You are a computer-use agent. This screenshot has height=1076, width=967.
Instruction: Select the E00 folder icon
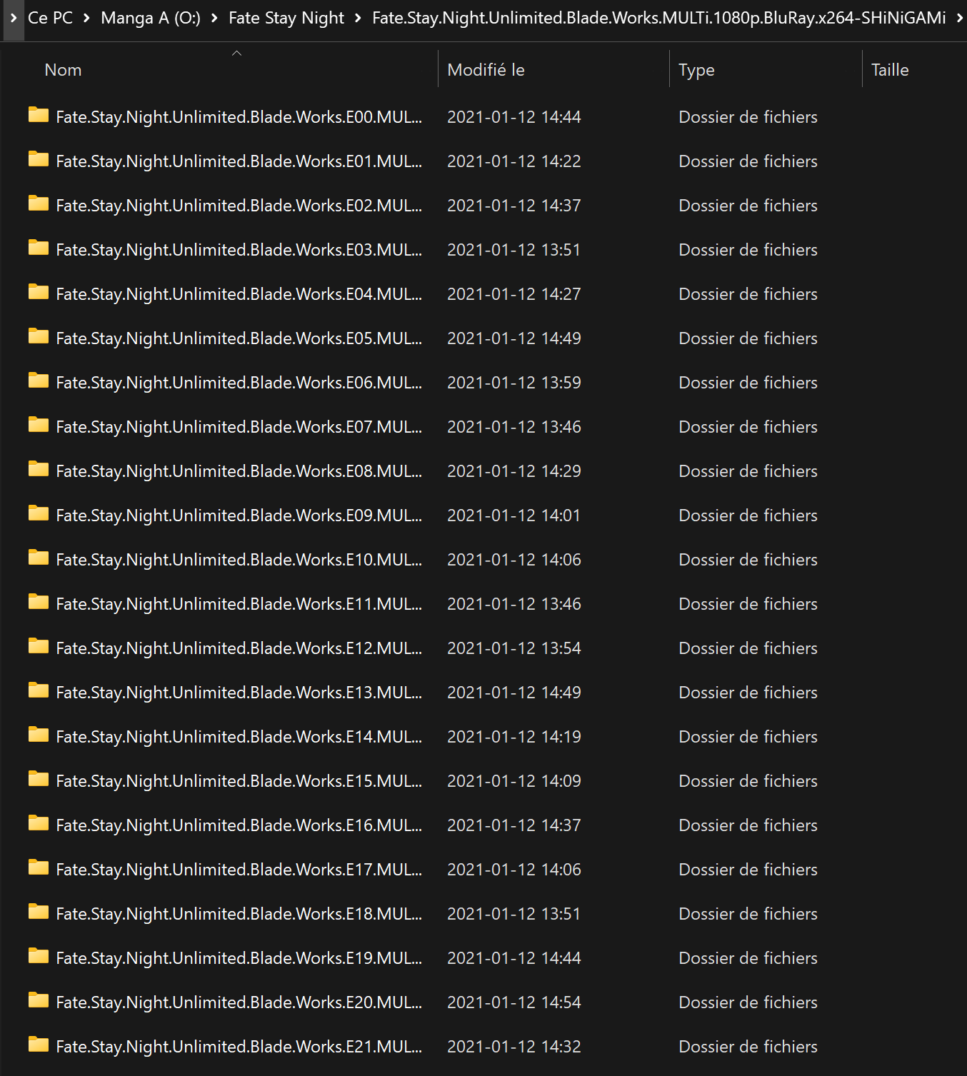click(39, 115)
